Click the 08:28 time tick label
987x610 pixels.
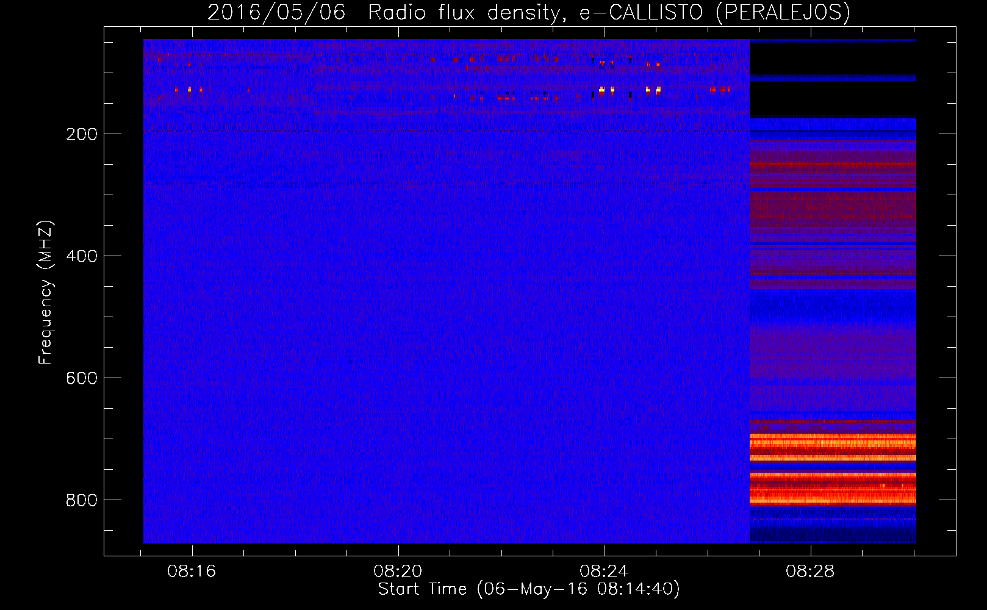811,572
